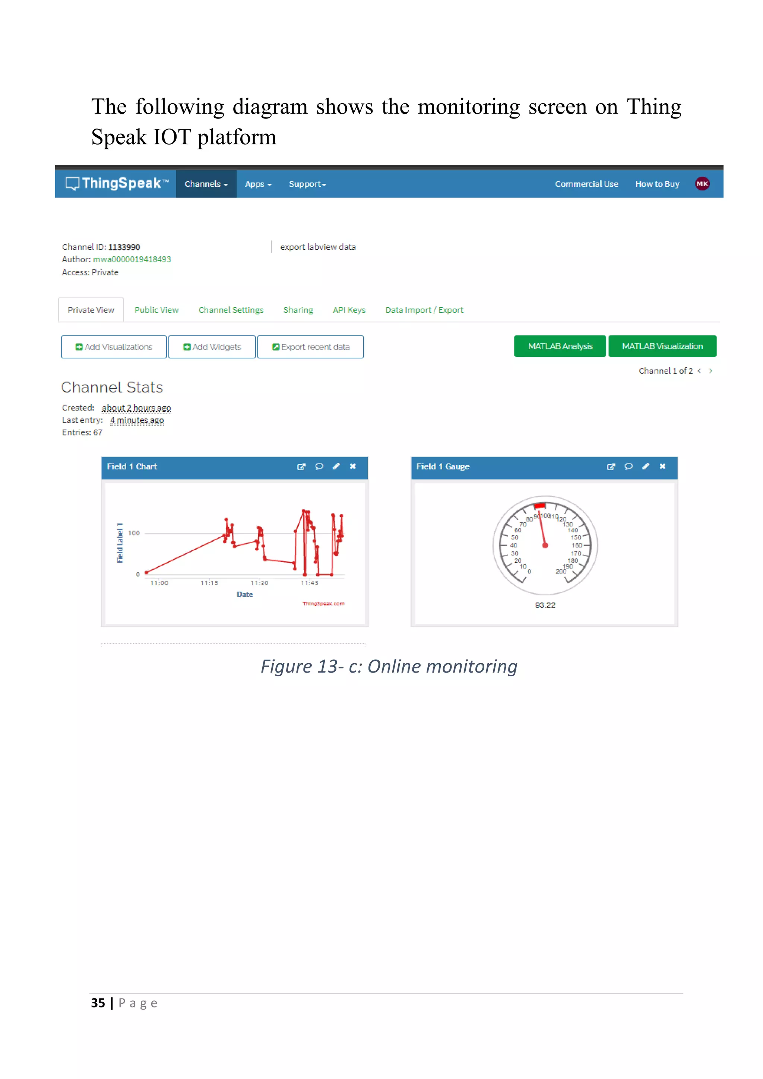
Task: Click the Field 1 Gauge title
Action: pos(443,466)
